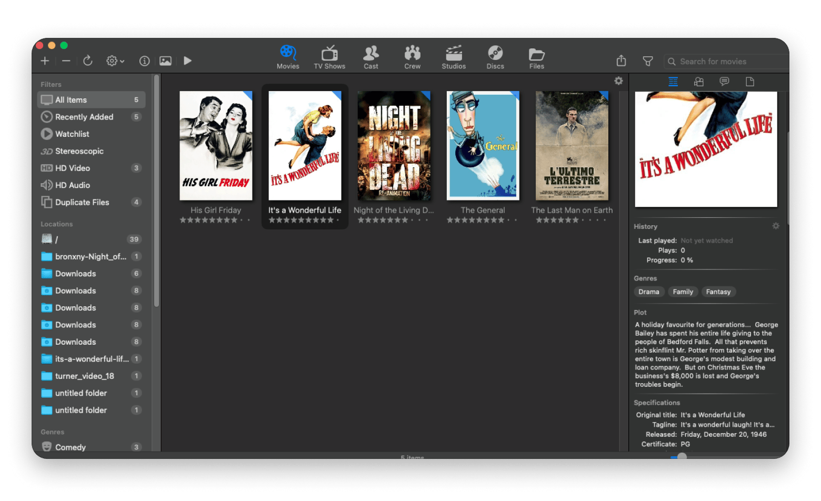Image resolution: width=821 pixels, height=501 pixels.
Task: Toggle the Watchlist filter
Action: click(72, 134)
